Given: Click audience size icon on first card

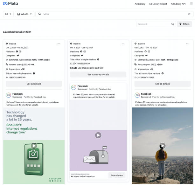Looking at the screenshot, I should click(x=7, y=60).
